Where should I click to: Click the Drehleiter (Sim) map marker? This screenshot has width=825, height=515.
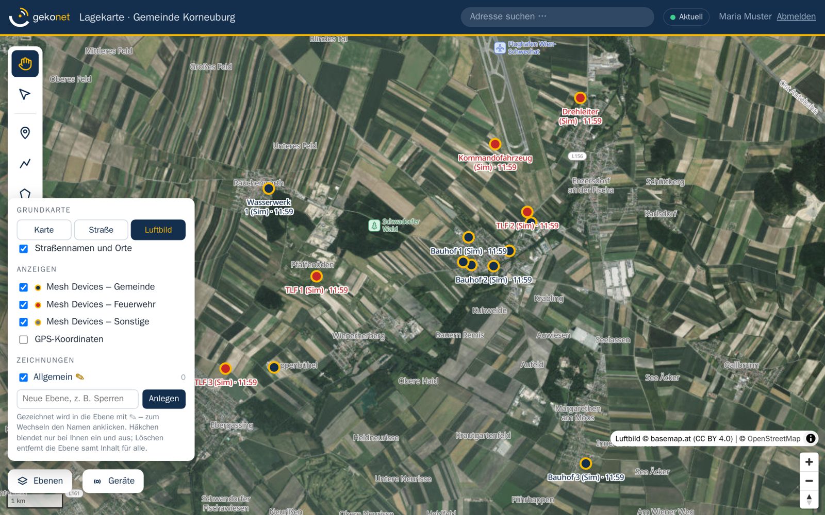point(580,98)
